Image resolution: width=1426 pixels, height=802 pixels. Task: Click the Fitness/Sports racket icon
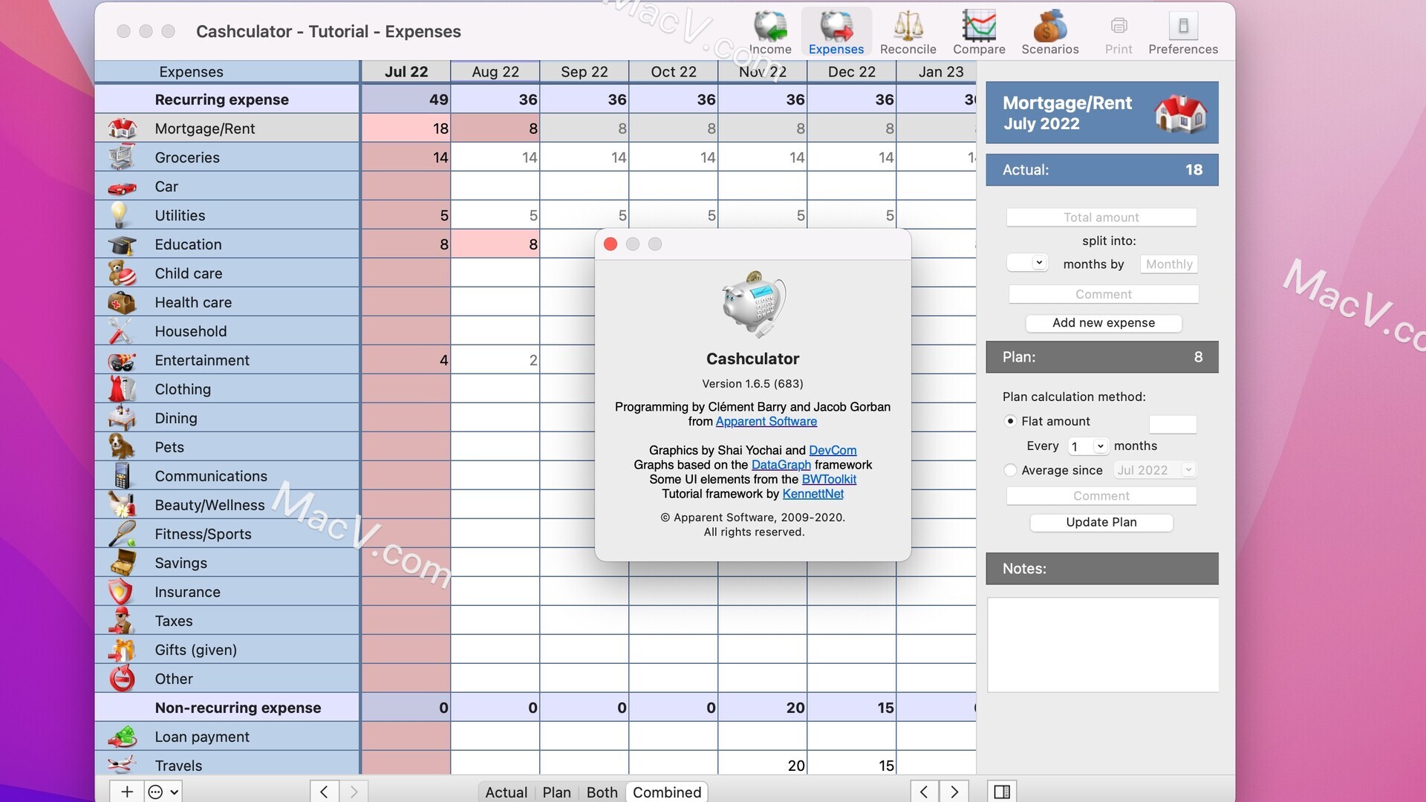122,534
